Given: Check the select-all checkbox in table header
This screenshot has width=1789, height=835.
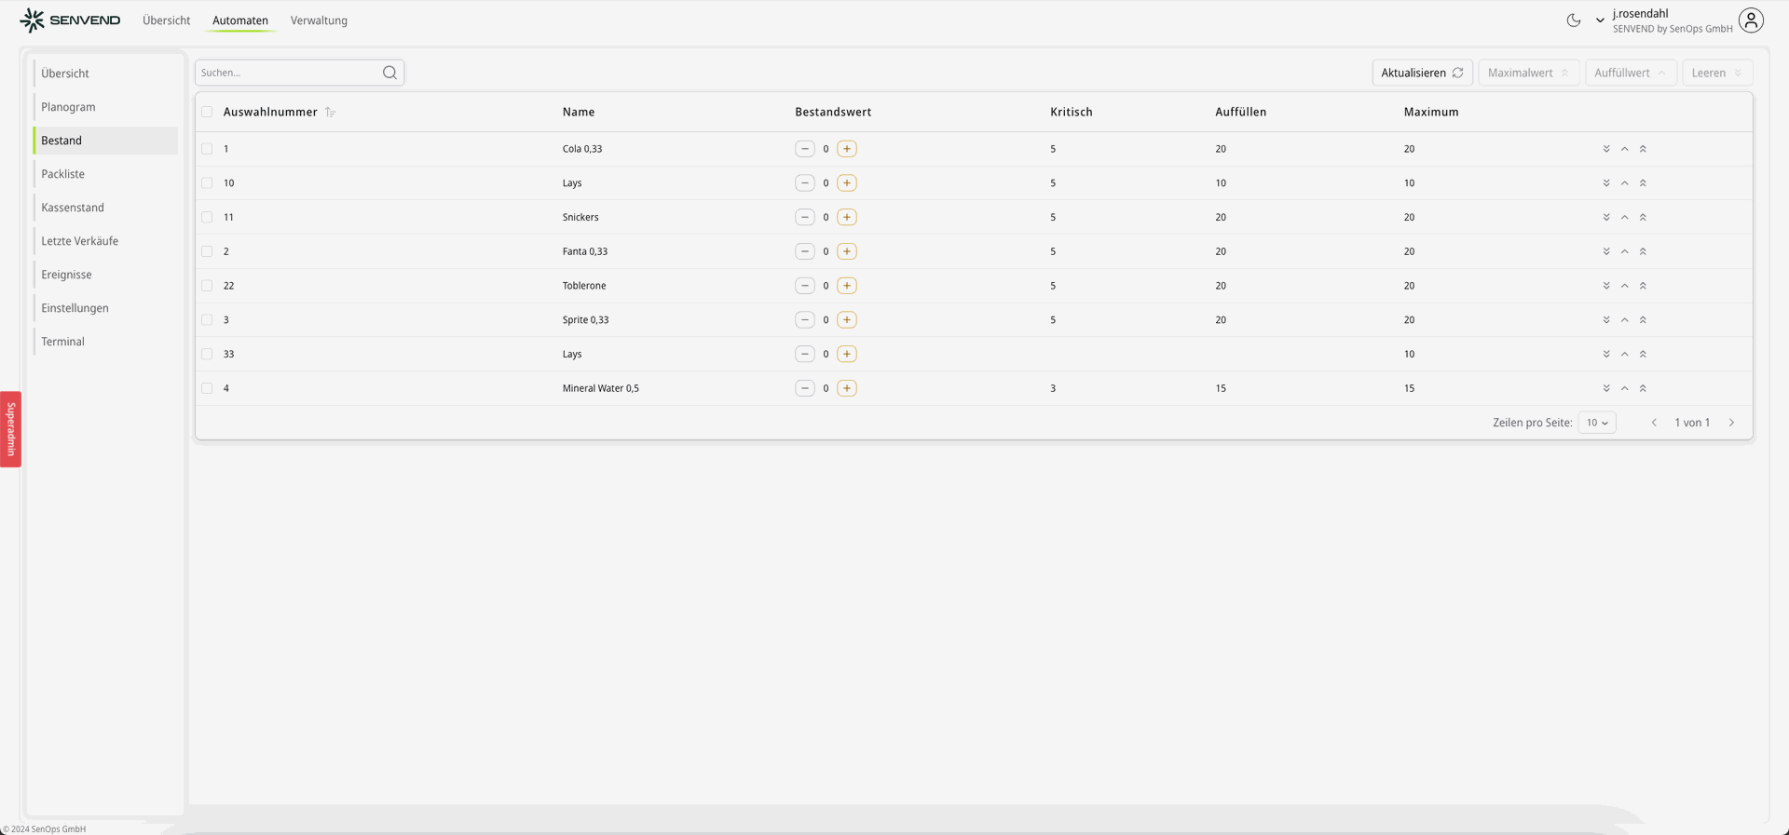Looking at the screenshot, I should point(207,112).
